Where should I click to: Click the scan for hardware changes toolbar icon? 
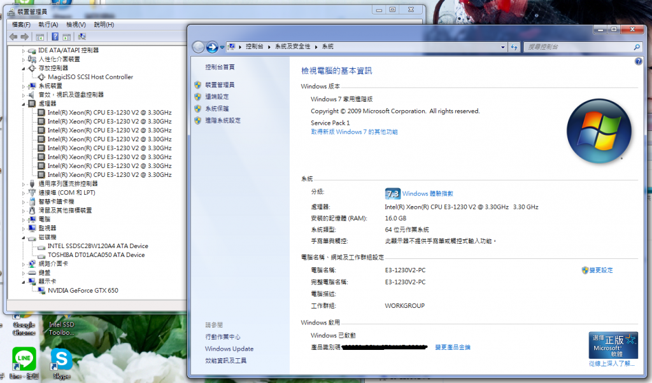(82, 37)
